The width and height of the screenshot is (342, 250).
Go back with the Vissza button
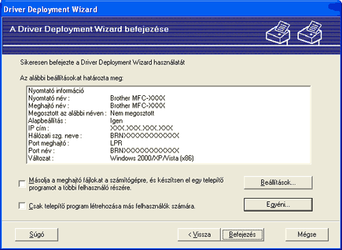coord(199,234)
